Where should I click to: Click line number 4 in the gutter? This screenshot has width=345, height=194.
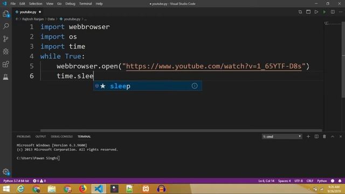(x=32, y=56)
